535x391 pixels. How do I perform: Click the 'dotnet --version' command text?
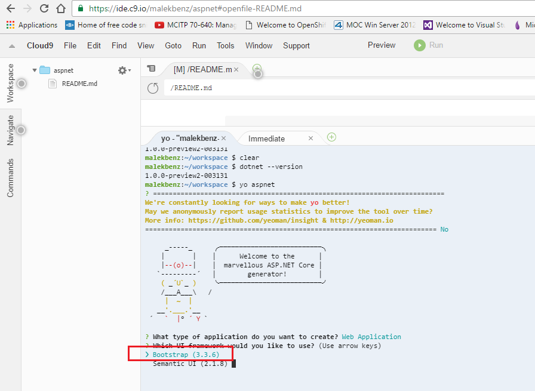tap(271, 167)
